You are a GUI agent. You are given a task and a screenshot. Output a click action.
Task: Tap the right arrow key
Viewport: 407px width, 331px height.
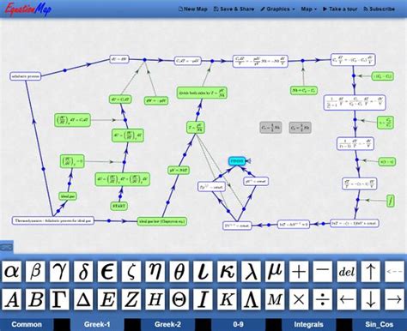394,299
